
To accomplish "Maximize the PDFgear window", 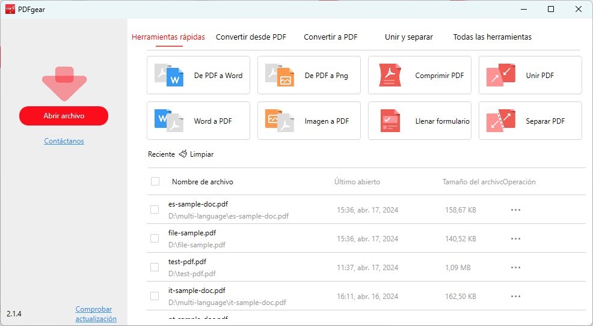I will (x=551, y=9).
